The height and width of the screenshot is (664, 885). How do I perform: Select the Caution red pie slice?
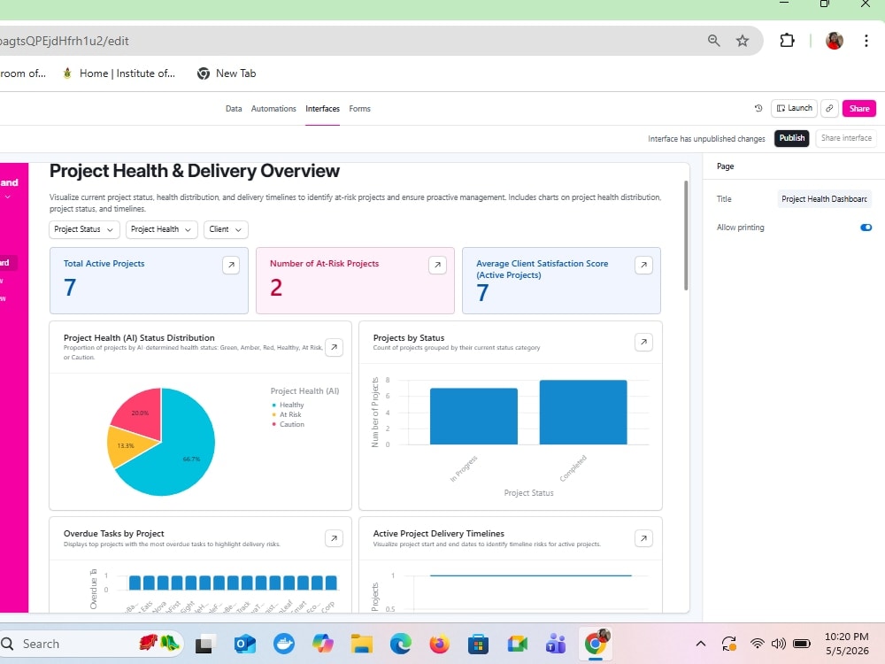(x=140, y=413)
